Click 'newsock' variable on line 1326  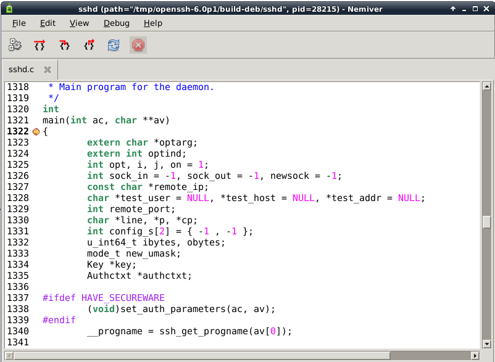[289, 176]
